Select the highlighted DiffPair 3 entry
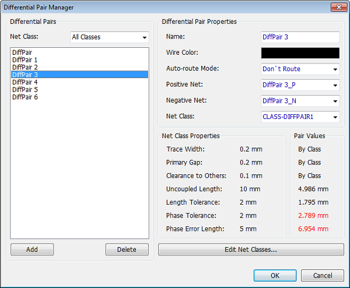 (x=80, y=75)
